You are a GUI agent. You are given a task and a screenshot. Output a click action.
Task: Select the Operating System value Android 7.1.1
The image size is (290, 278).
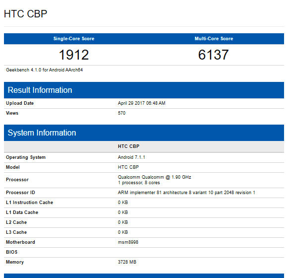tap(131, 157)
